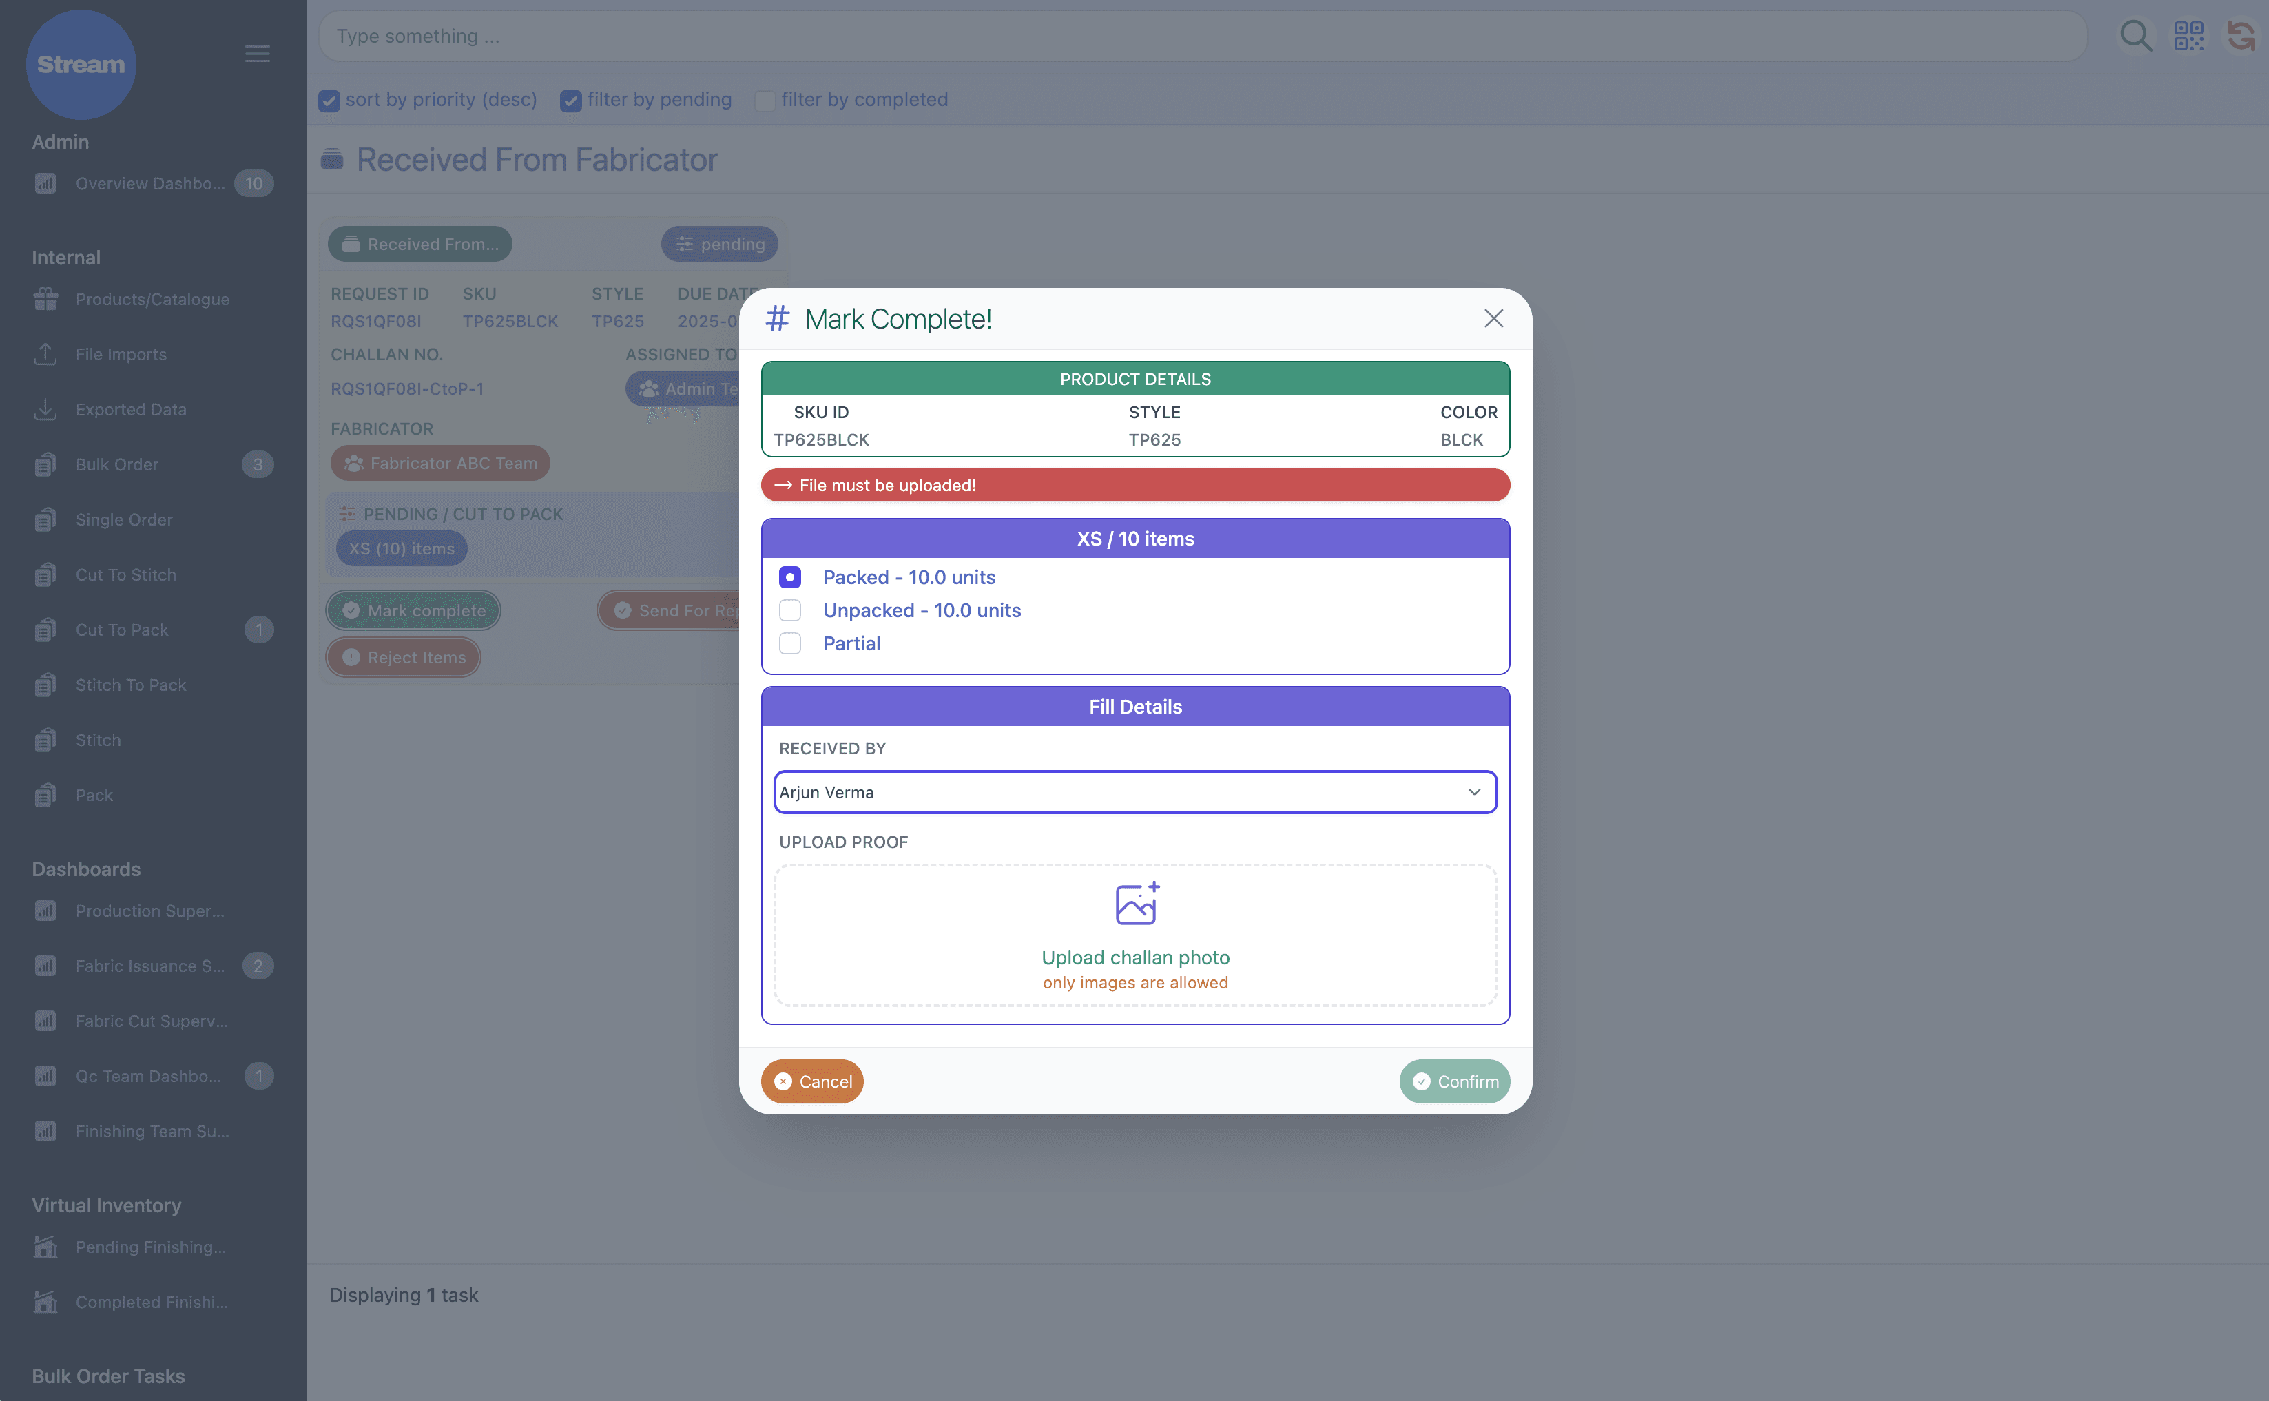The height and width of the screenshot is (1401, 2269).
Task: Click Fabric Issuance dashboard chart icon
Action: coord(45,966)
